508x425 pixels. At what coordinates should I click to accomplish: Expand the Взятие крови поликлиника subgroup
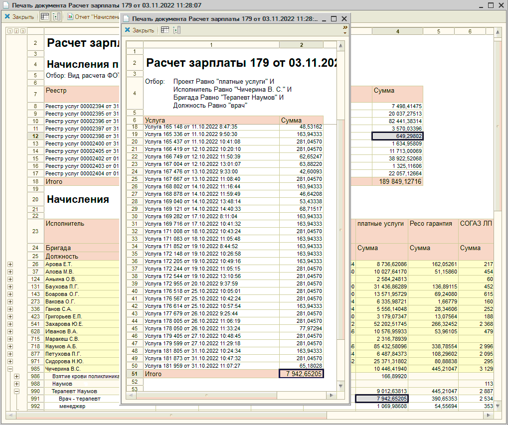(16, 377)
